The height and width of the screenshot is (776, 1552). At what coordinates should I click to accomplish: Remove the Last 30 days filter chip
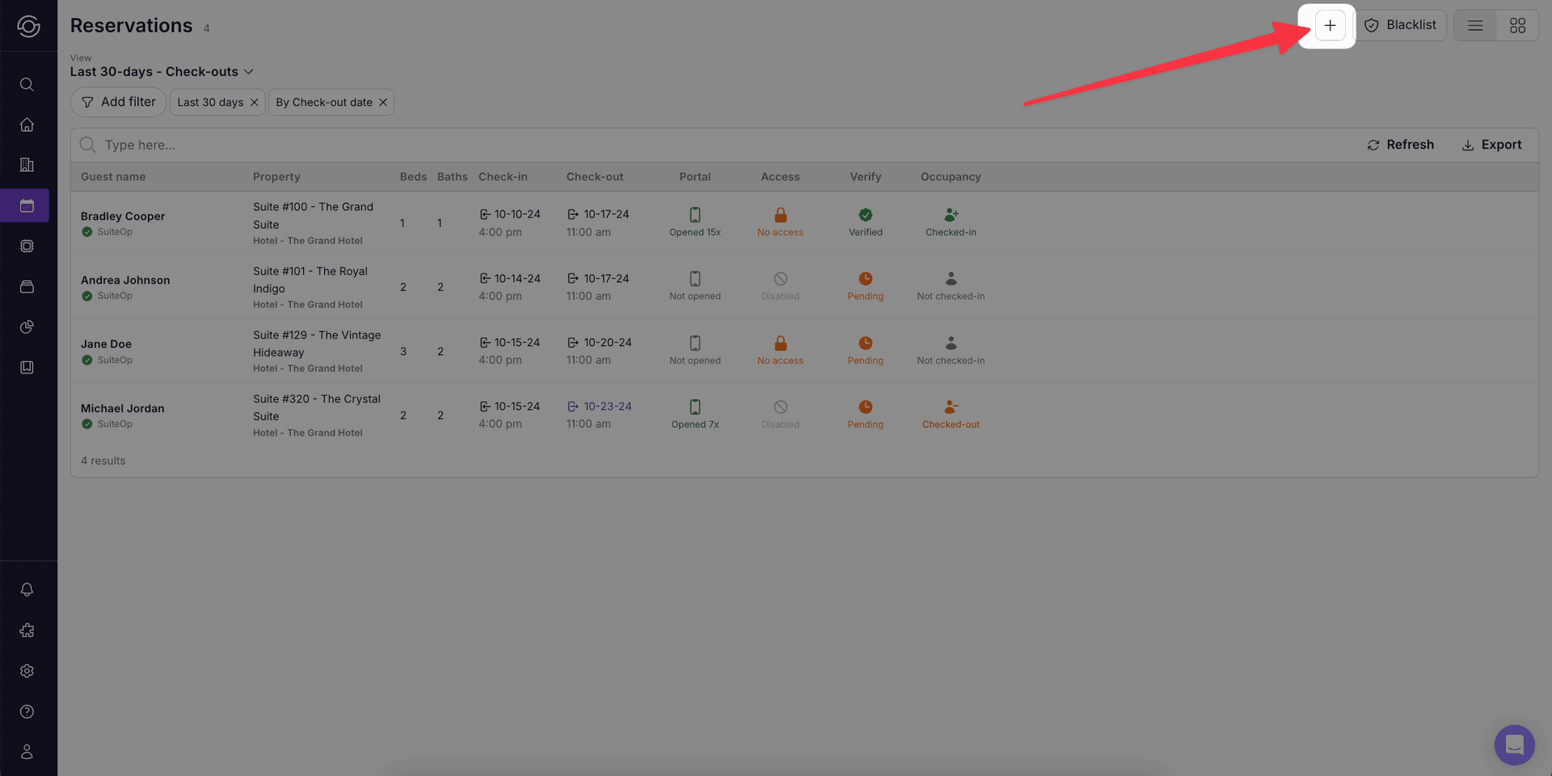click(254, 102)
